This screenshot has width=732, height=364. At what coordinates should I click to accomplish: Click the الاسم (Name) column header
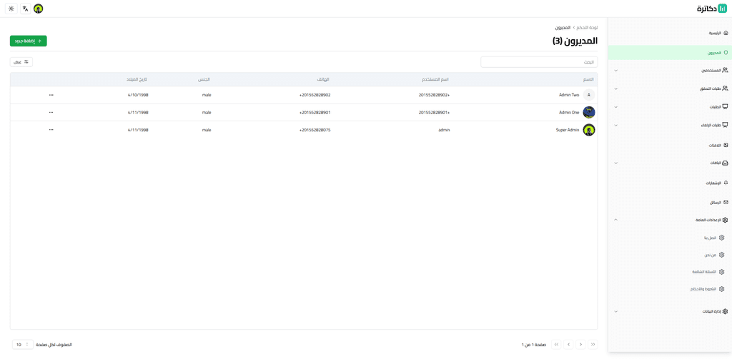click(589, 79)
